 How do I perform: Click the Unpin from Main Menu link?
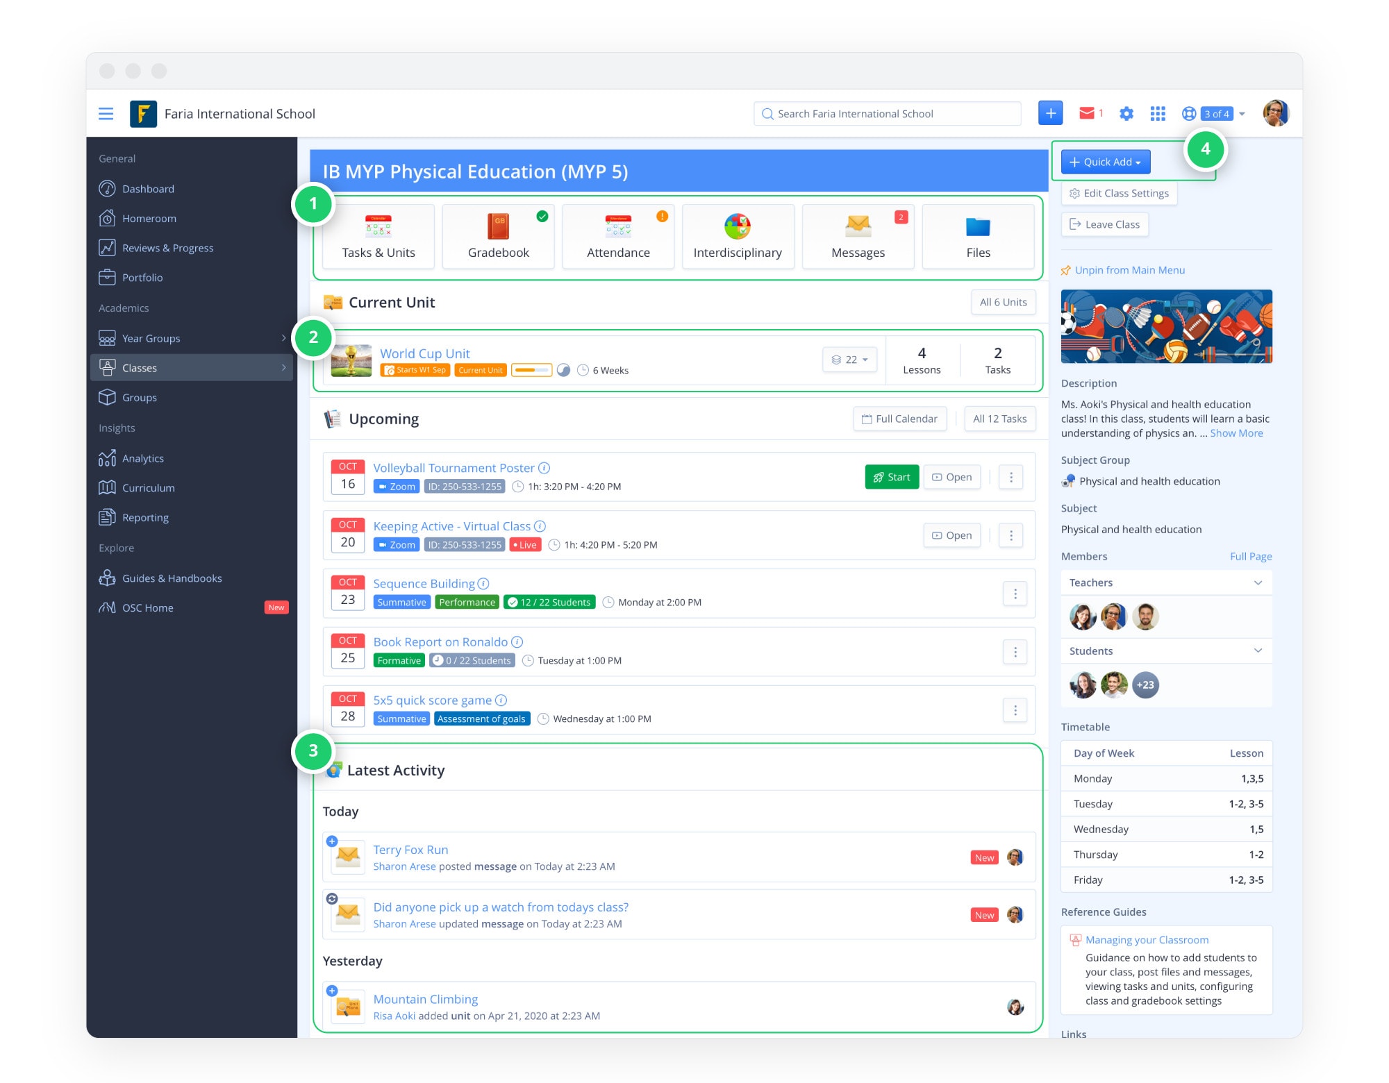point(1129,270)
